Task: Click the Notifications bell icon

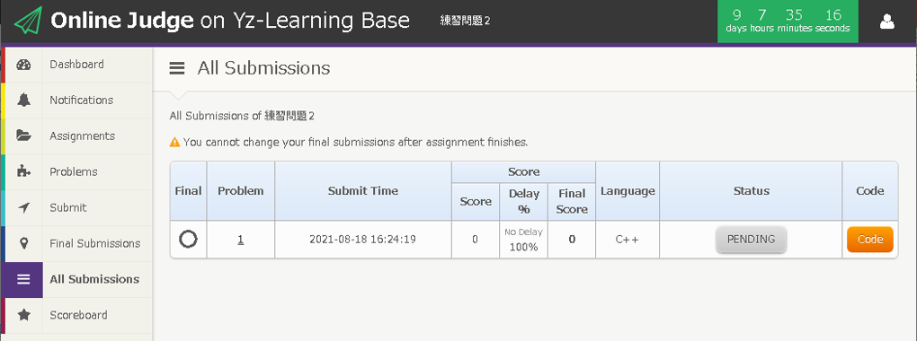Action: click(x=23, y=101)
